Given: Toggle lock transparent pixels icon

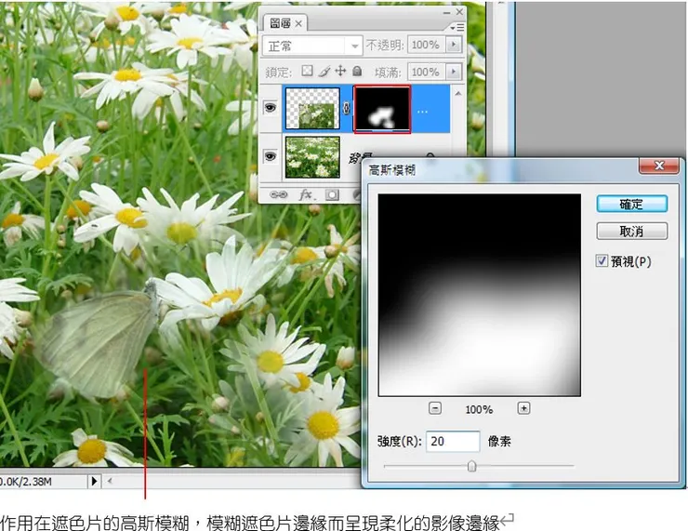Looking at the screenshot, I should (x=307, y=71).
